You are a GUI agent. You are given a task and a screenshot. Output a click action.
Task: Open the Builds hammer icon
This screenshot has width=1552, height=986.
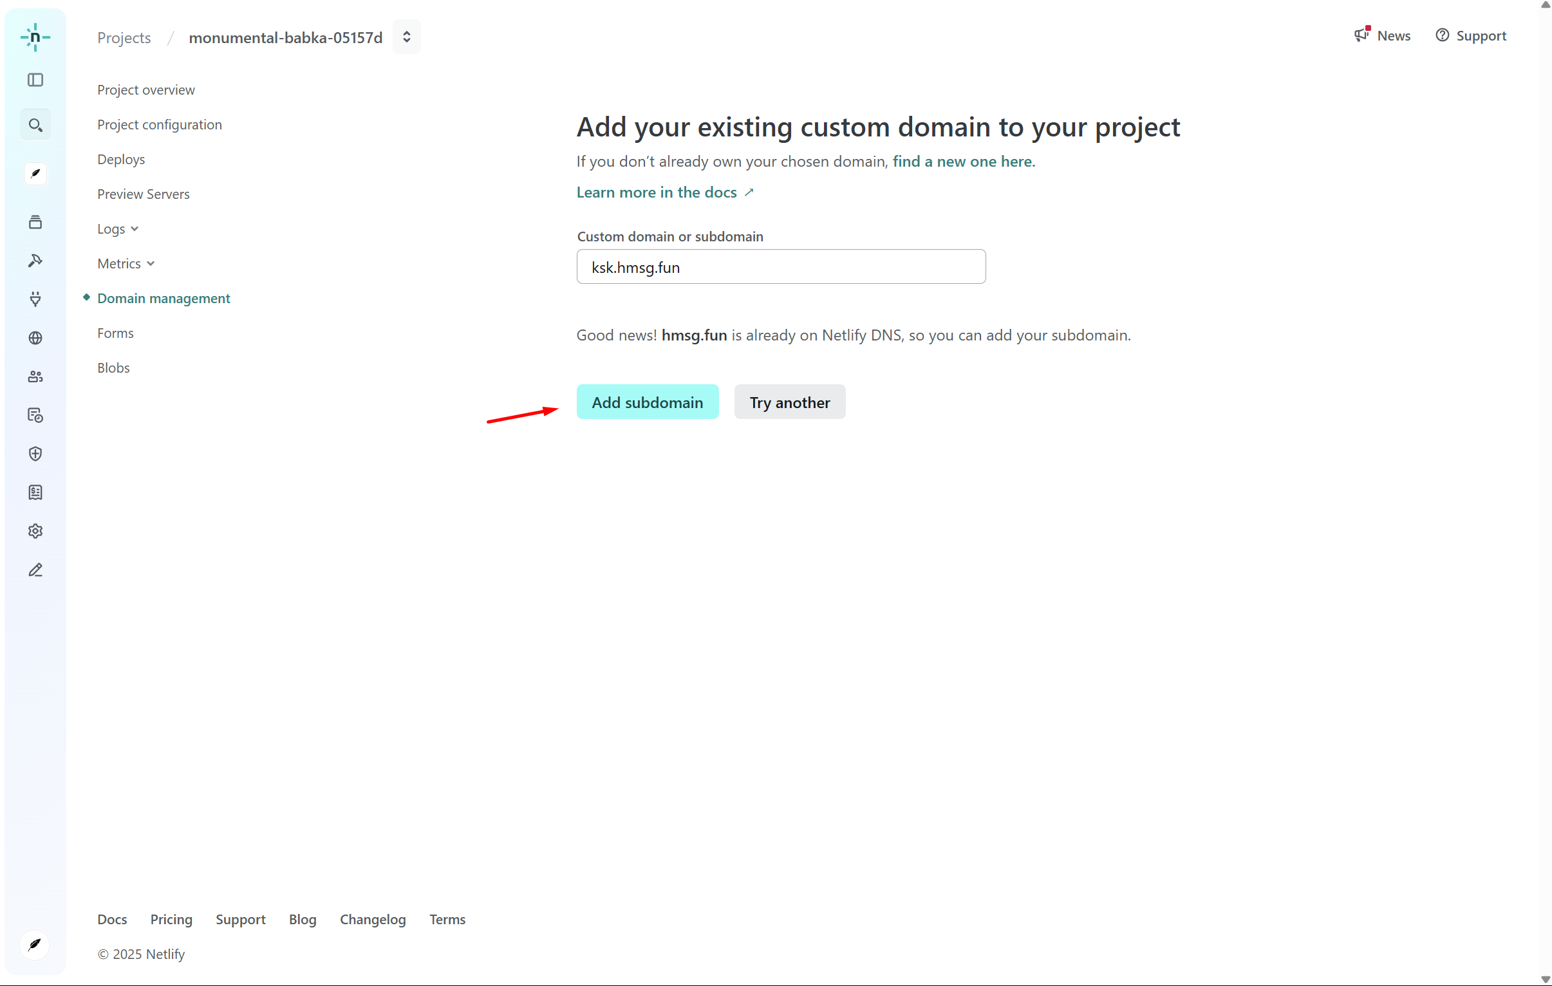(x=35, y=261)
